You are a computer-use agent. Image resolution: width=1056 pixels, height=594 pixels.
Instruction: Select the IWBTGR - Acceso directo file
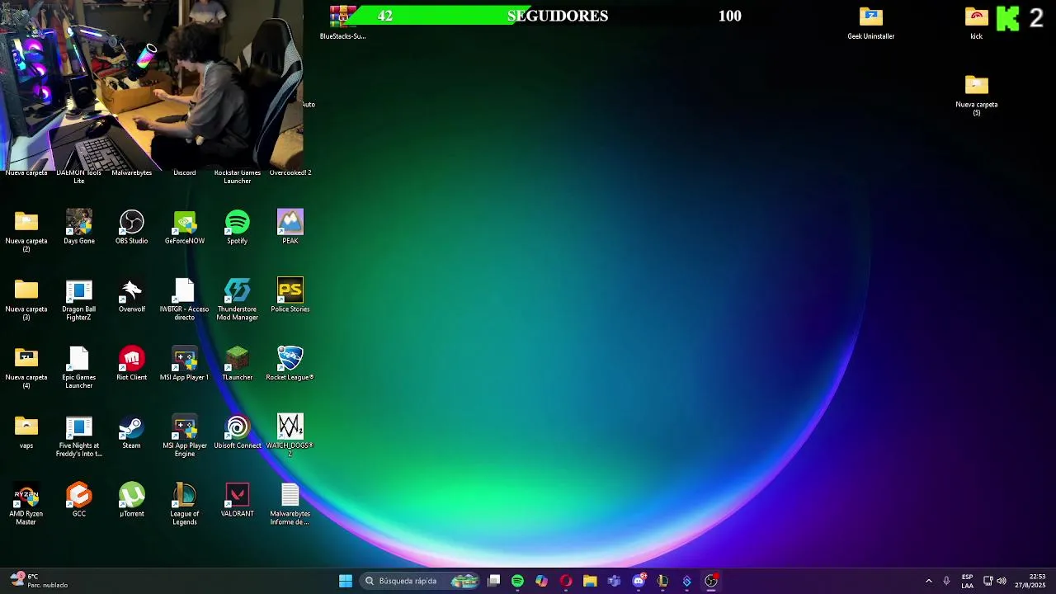click(185, 299)
